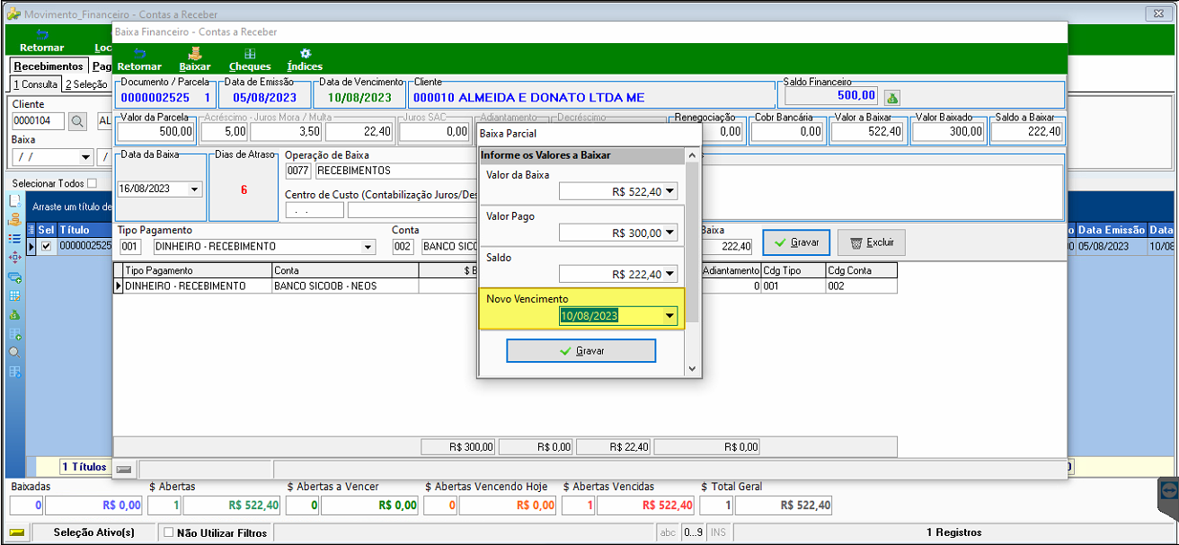Viewport: 1179px width, 545px height.
Task: Click the Conta code field 002
Action: pos(403,246)
